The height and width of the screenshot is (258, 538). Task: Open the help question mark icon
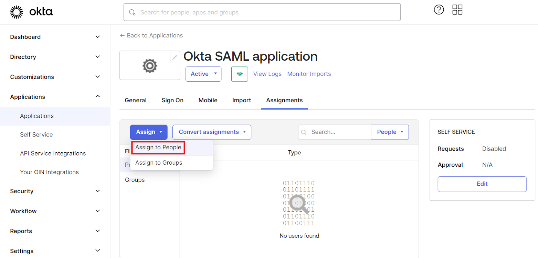pyautogui.click(x=439, y=10)
